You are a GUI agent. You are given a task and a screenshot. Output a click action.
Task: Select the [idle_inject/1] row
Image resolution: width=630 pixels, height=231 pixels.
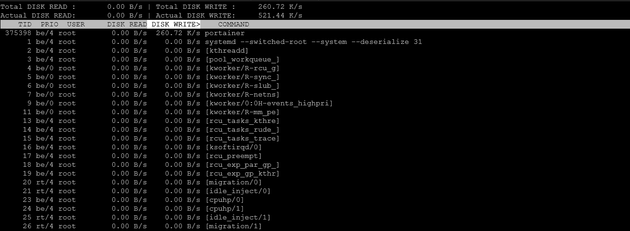click(x=238, y=218)
